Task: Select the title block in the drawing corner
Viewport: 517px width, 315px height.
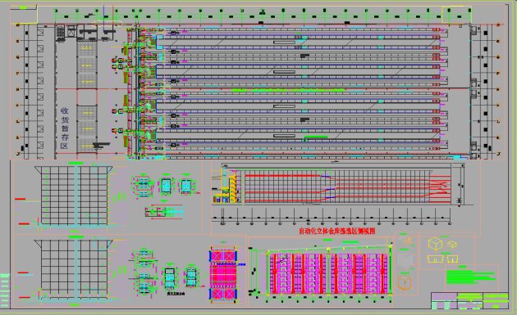Action: (x=470, y=300)
